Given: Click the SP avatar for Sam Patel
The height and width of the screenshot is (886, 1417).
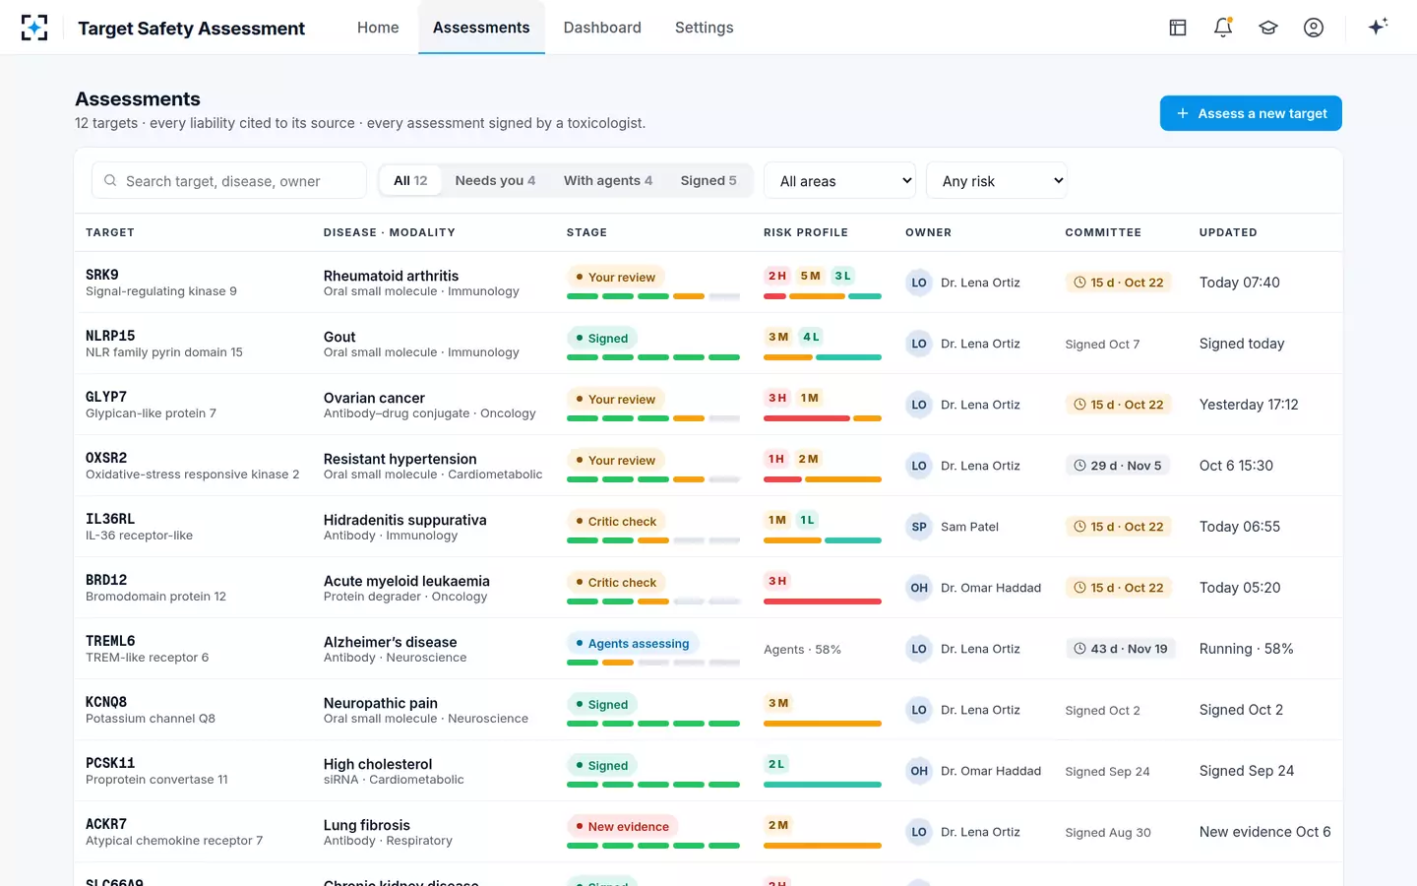Looking at the screenshot, I should click(x=919, y=527).
